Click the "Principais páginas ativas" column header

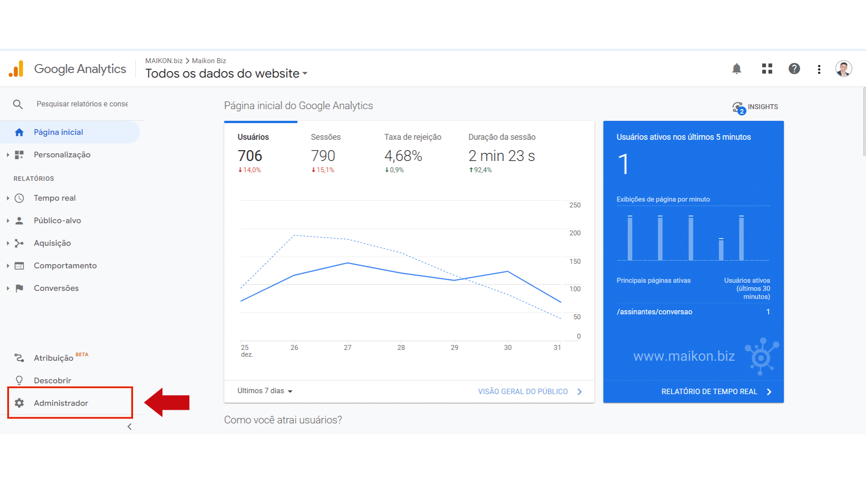click(x=654, y=280)
